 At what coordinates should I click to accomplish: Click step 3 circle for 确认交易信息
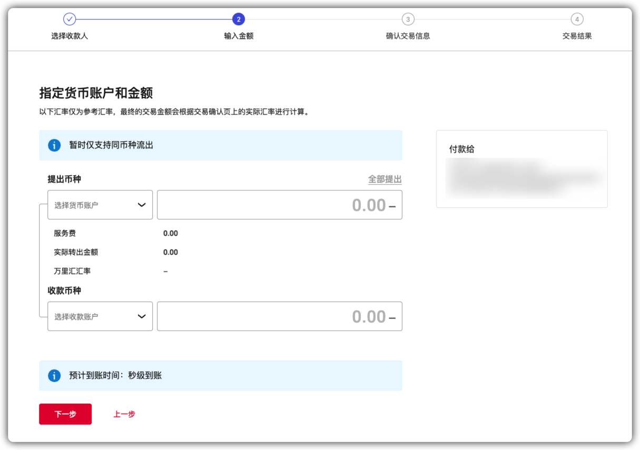(407, 18)
